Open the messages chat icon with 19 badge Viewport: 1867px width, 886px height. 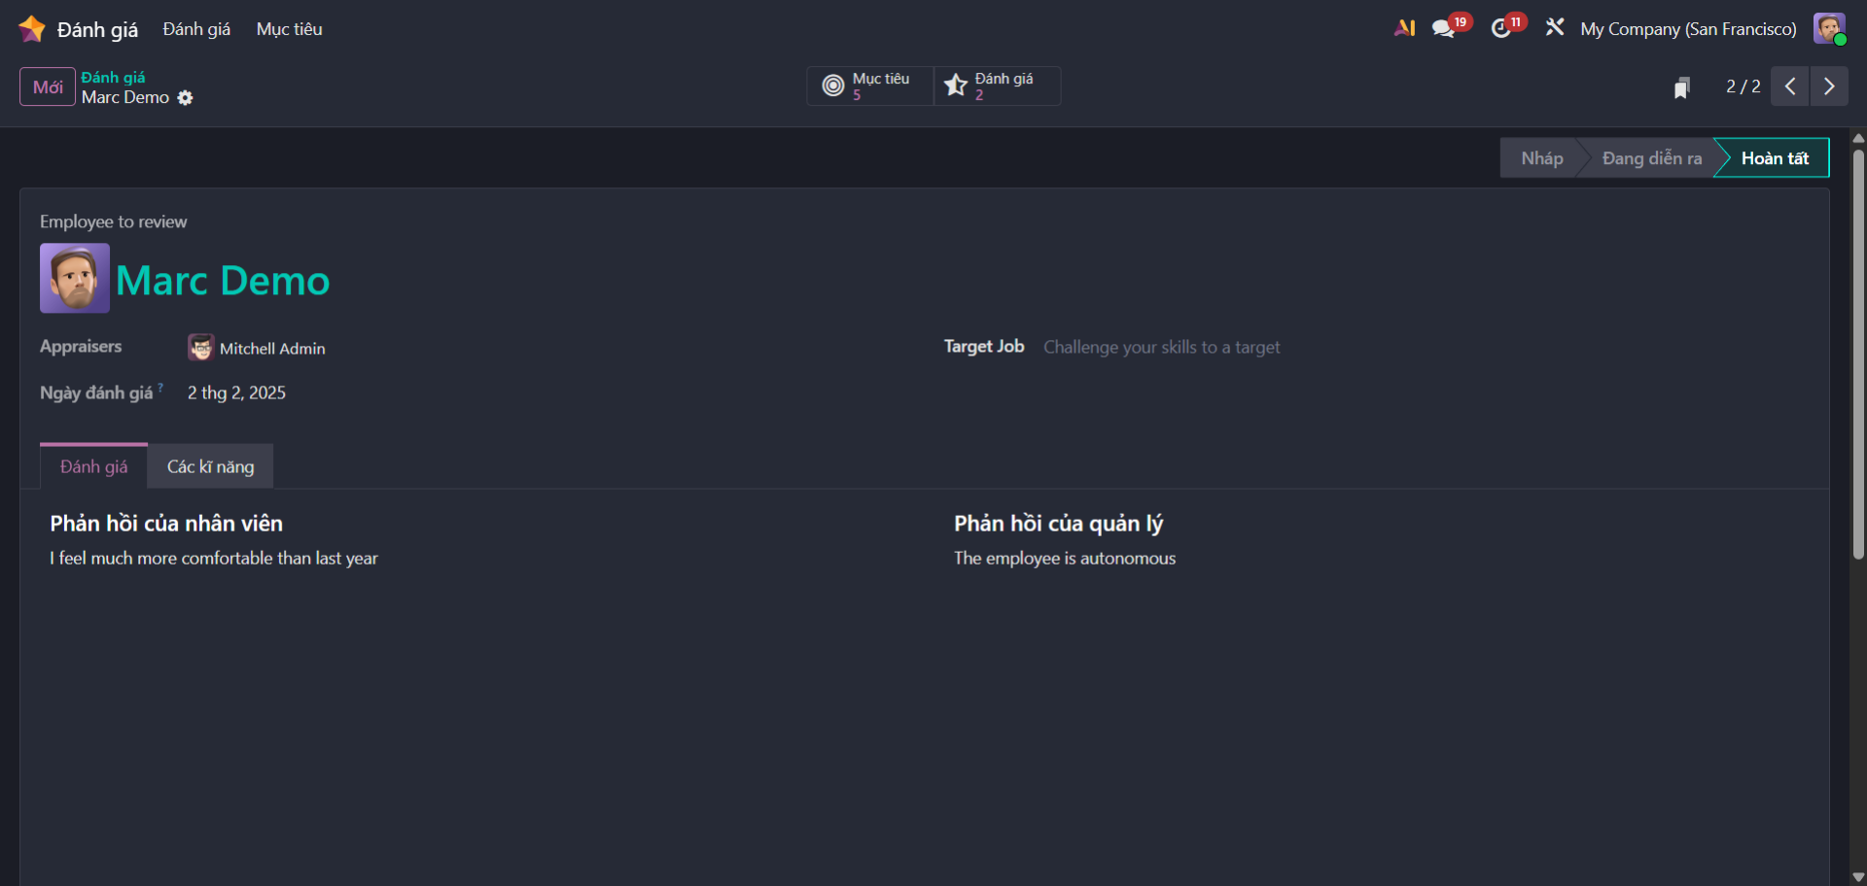click(1443, 29)
